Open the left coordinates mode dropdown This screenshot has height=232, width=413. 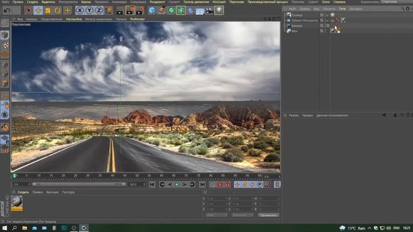coord(216,215)
